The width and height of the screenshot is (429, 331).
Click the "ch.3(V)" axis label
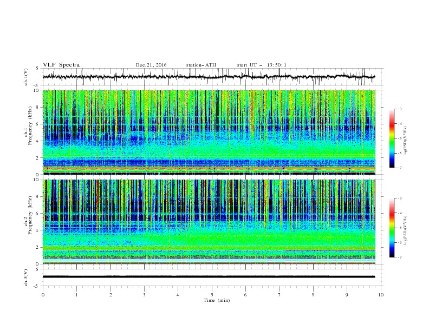[x=26, y=277]
